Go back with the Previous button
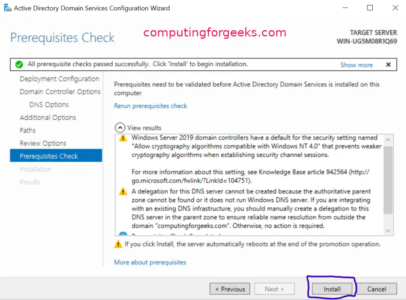 pyautogui.click(x=230, y=289)
